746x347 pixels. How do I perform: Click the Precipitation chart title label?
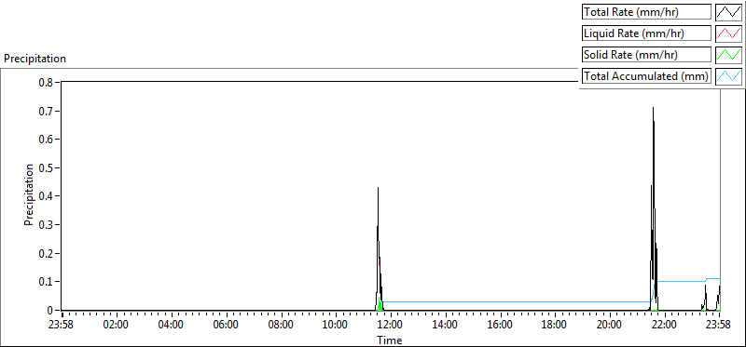pyautogui.click(x=35, y=59)
